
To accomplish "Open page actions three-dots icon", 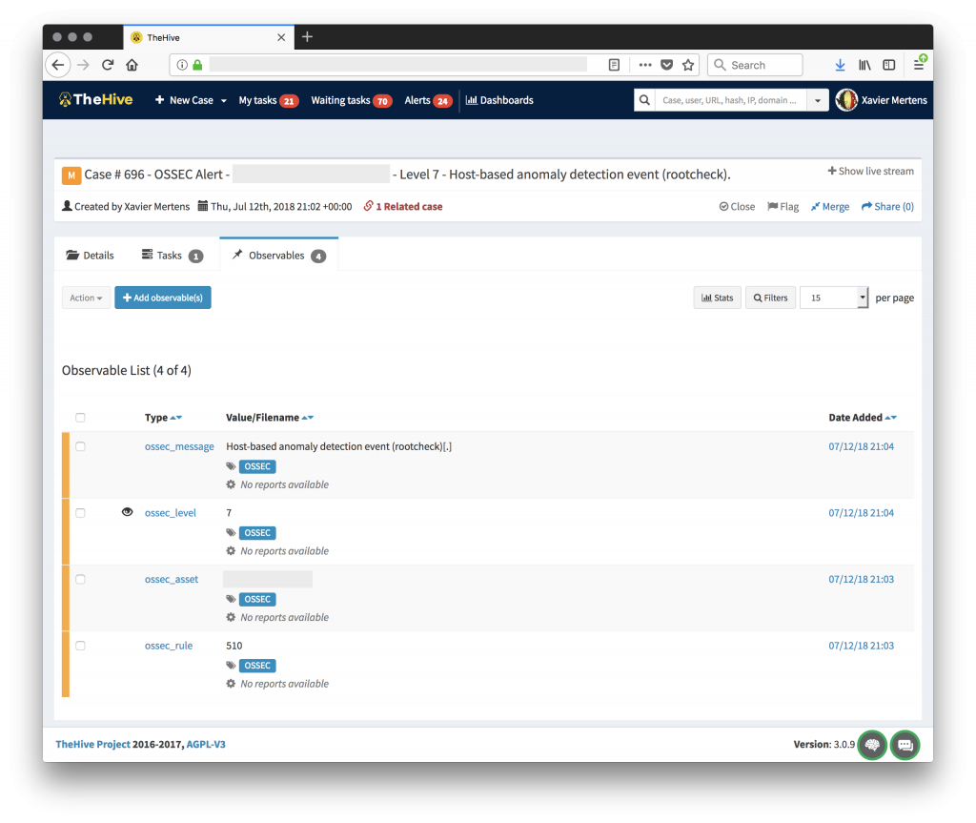I will pos(645,65).
